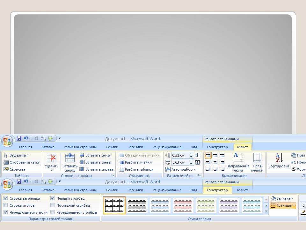306x230 pixels.
Task: Check the Строка итогов checkbox
Action: (x=6, y=205)
